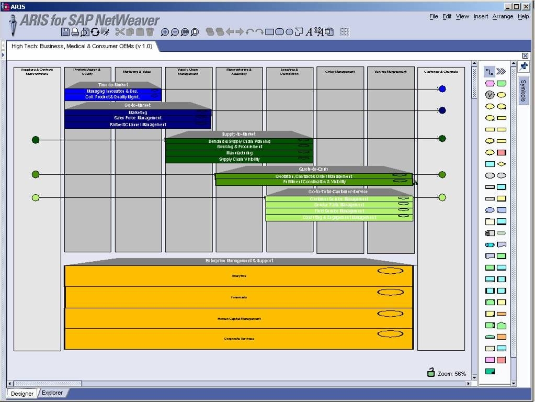The height and width of the screenshot is (402, 535).
Task: Click the Copy toolbar icon
Action: pyautogui.click(x=130, y=32)
